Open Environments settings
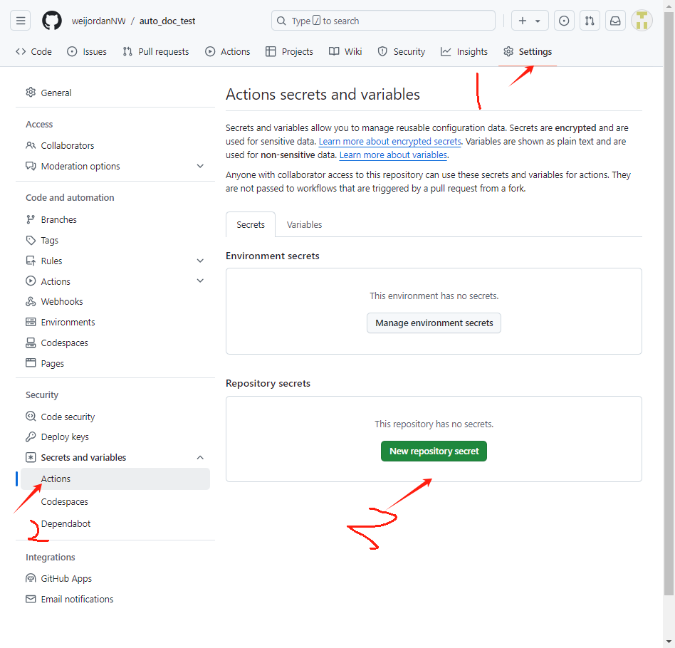Viewport: 675px width, 648px height. 115,322
